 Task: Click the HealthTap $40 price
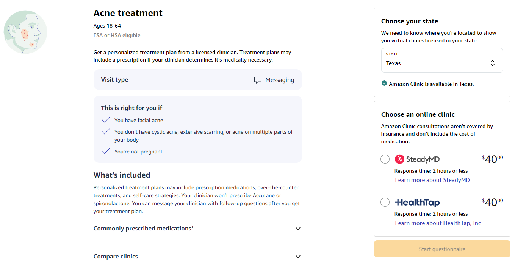pyautogui.click(x=492, y=203)
